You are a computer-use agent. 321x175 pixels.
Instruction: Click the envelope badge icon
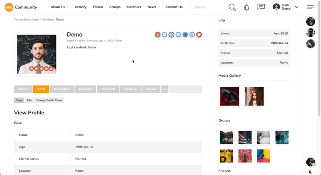pyautogui.click(x=178, y=35)
